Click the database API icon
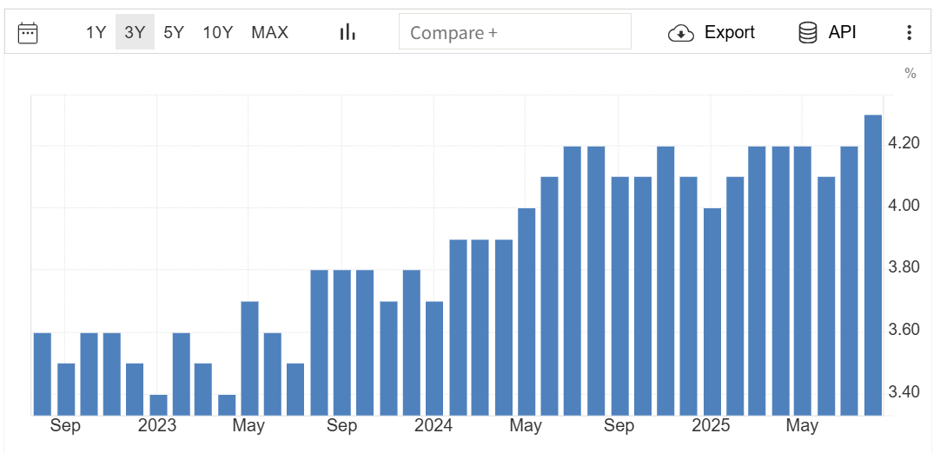Screen dimensions: 940x453 (807, 33)
